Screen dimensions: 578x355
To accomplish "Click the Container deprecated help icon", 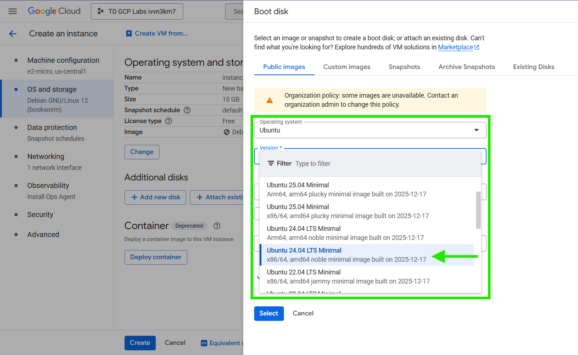I will coord(217,226).
